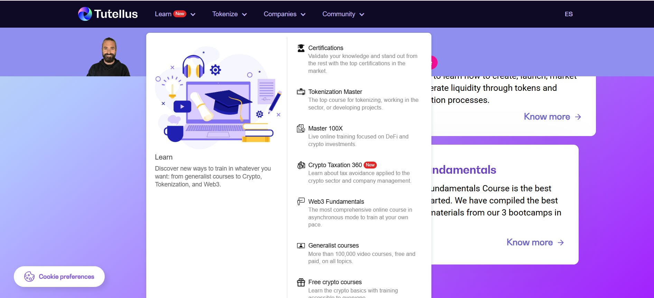Click 'Discover new ways to train' description
Viewport: 654px width, 298px height.
coord(213,176)
